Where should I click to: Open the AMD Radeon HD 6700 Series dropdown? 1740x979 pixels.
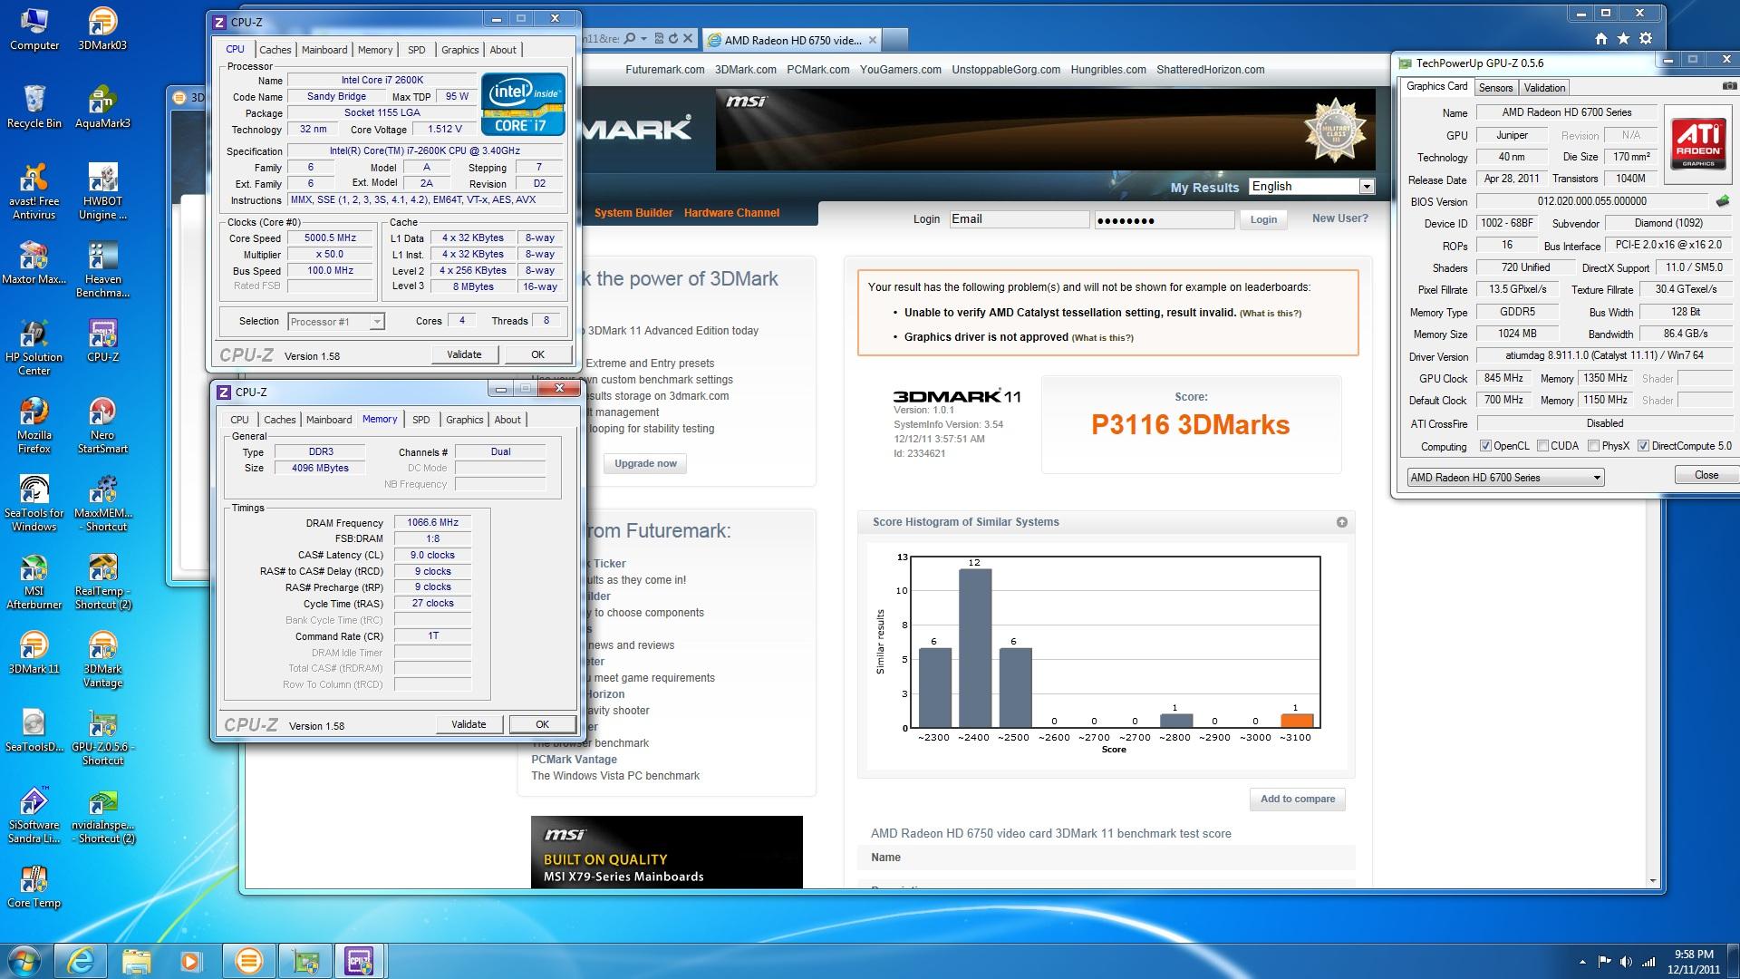coord(1505,477)
